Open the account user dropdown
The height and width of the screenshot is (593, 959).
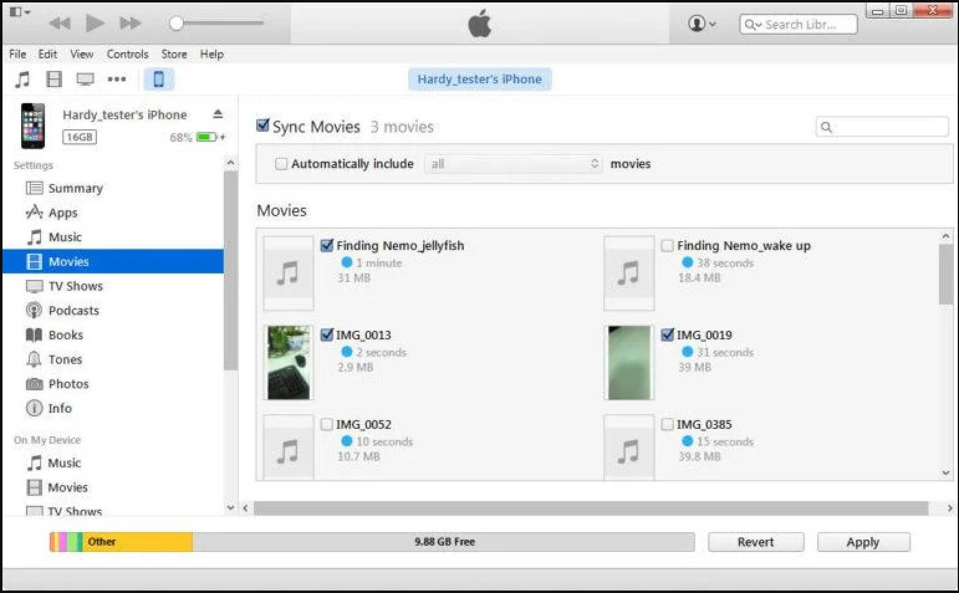click(702, 24)
